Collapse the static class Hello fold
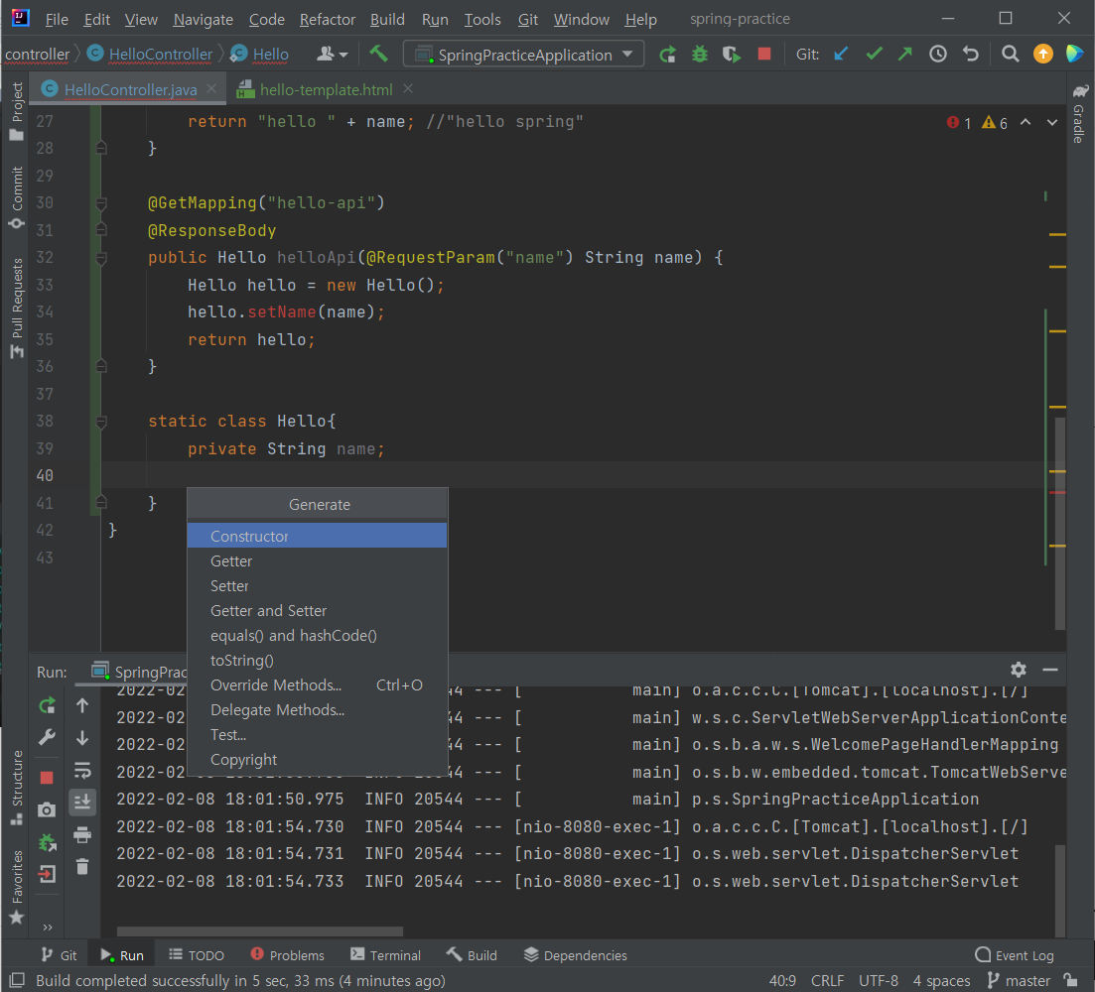Image resolution: width=1095 pixels, height=992 pixels. (101, 422)
